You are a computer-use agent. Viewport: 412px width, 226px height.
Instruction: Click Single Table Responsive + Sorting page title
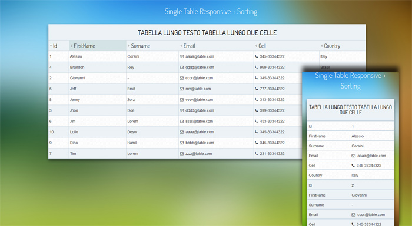211,12
